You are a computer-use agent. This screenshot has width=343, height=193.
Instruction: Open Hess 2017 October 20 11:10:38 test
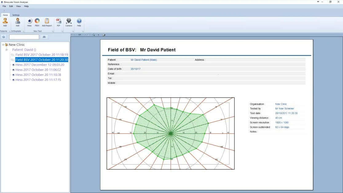click(x=38, y=75)
